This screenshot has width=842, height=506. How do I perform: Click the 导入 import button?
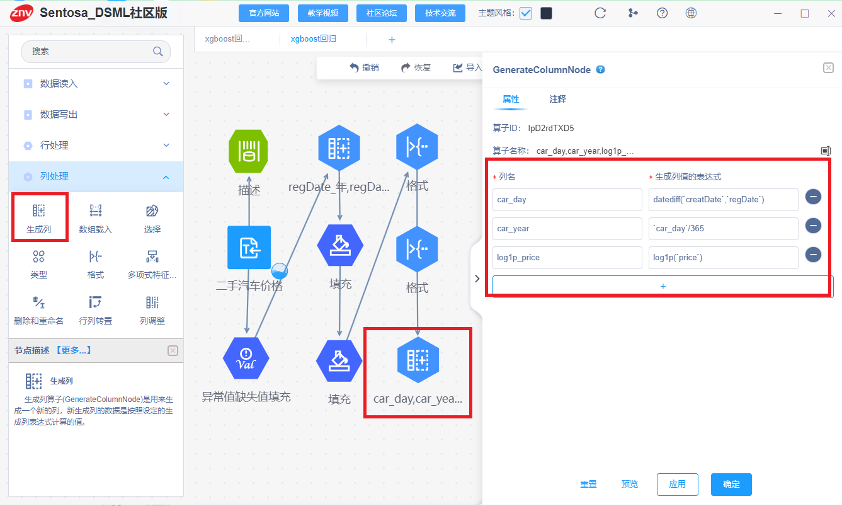(x=467, y=67)
